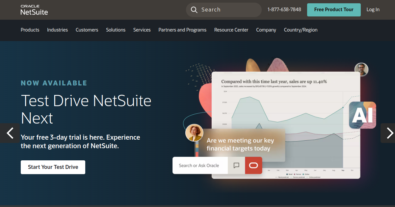Screen dimensions: 395x207
Task: Click the man's avatar at chart corner
Action: tap(361, 70)
